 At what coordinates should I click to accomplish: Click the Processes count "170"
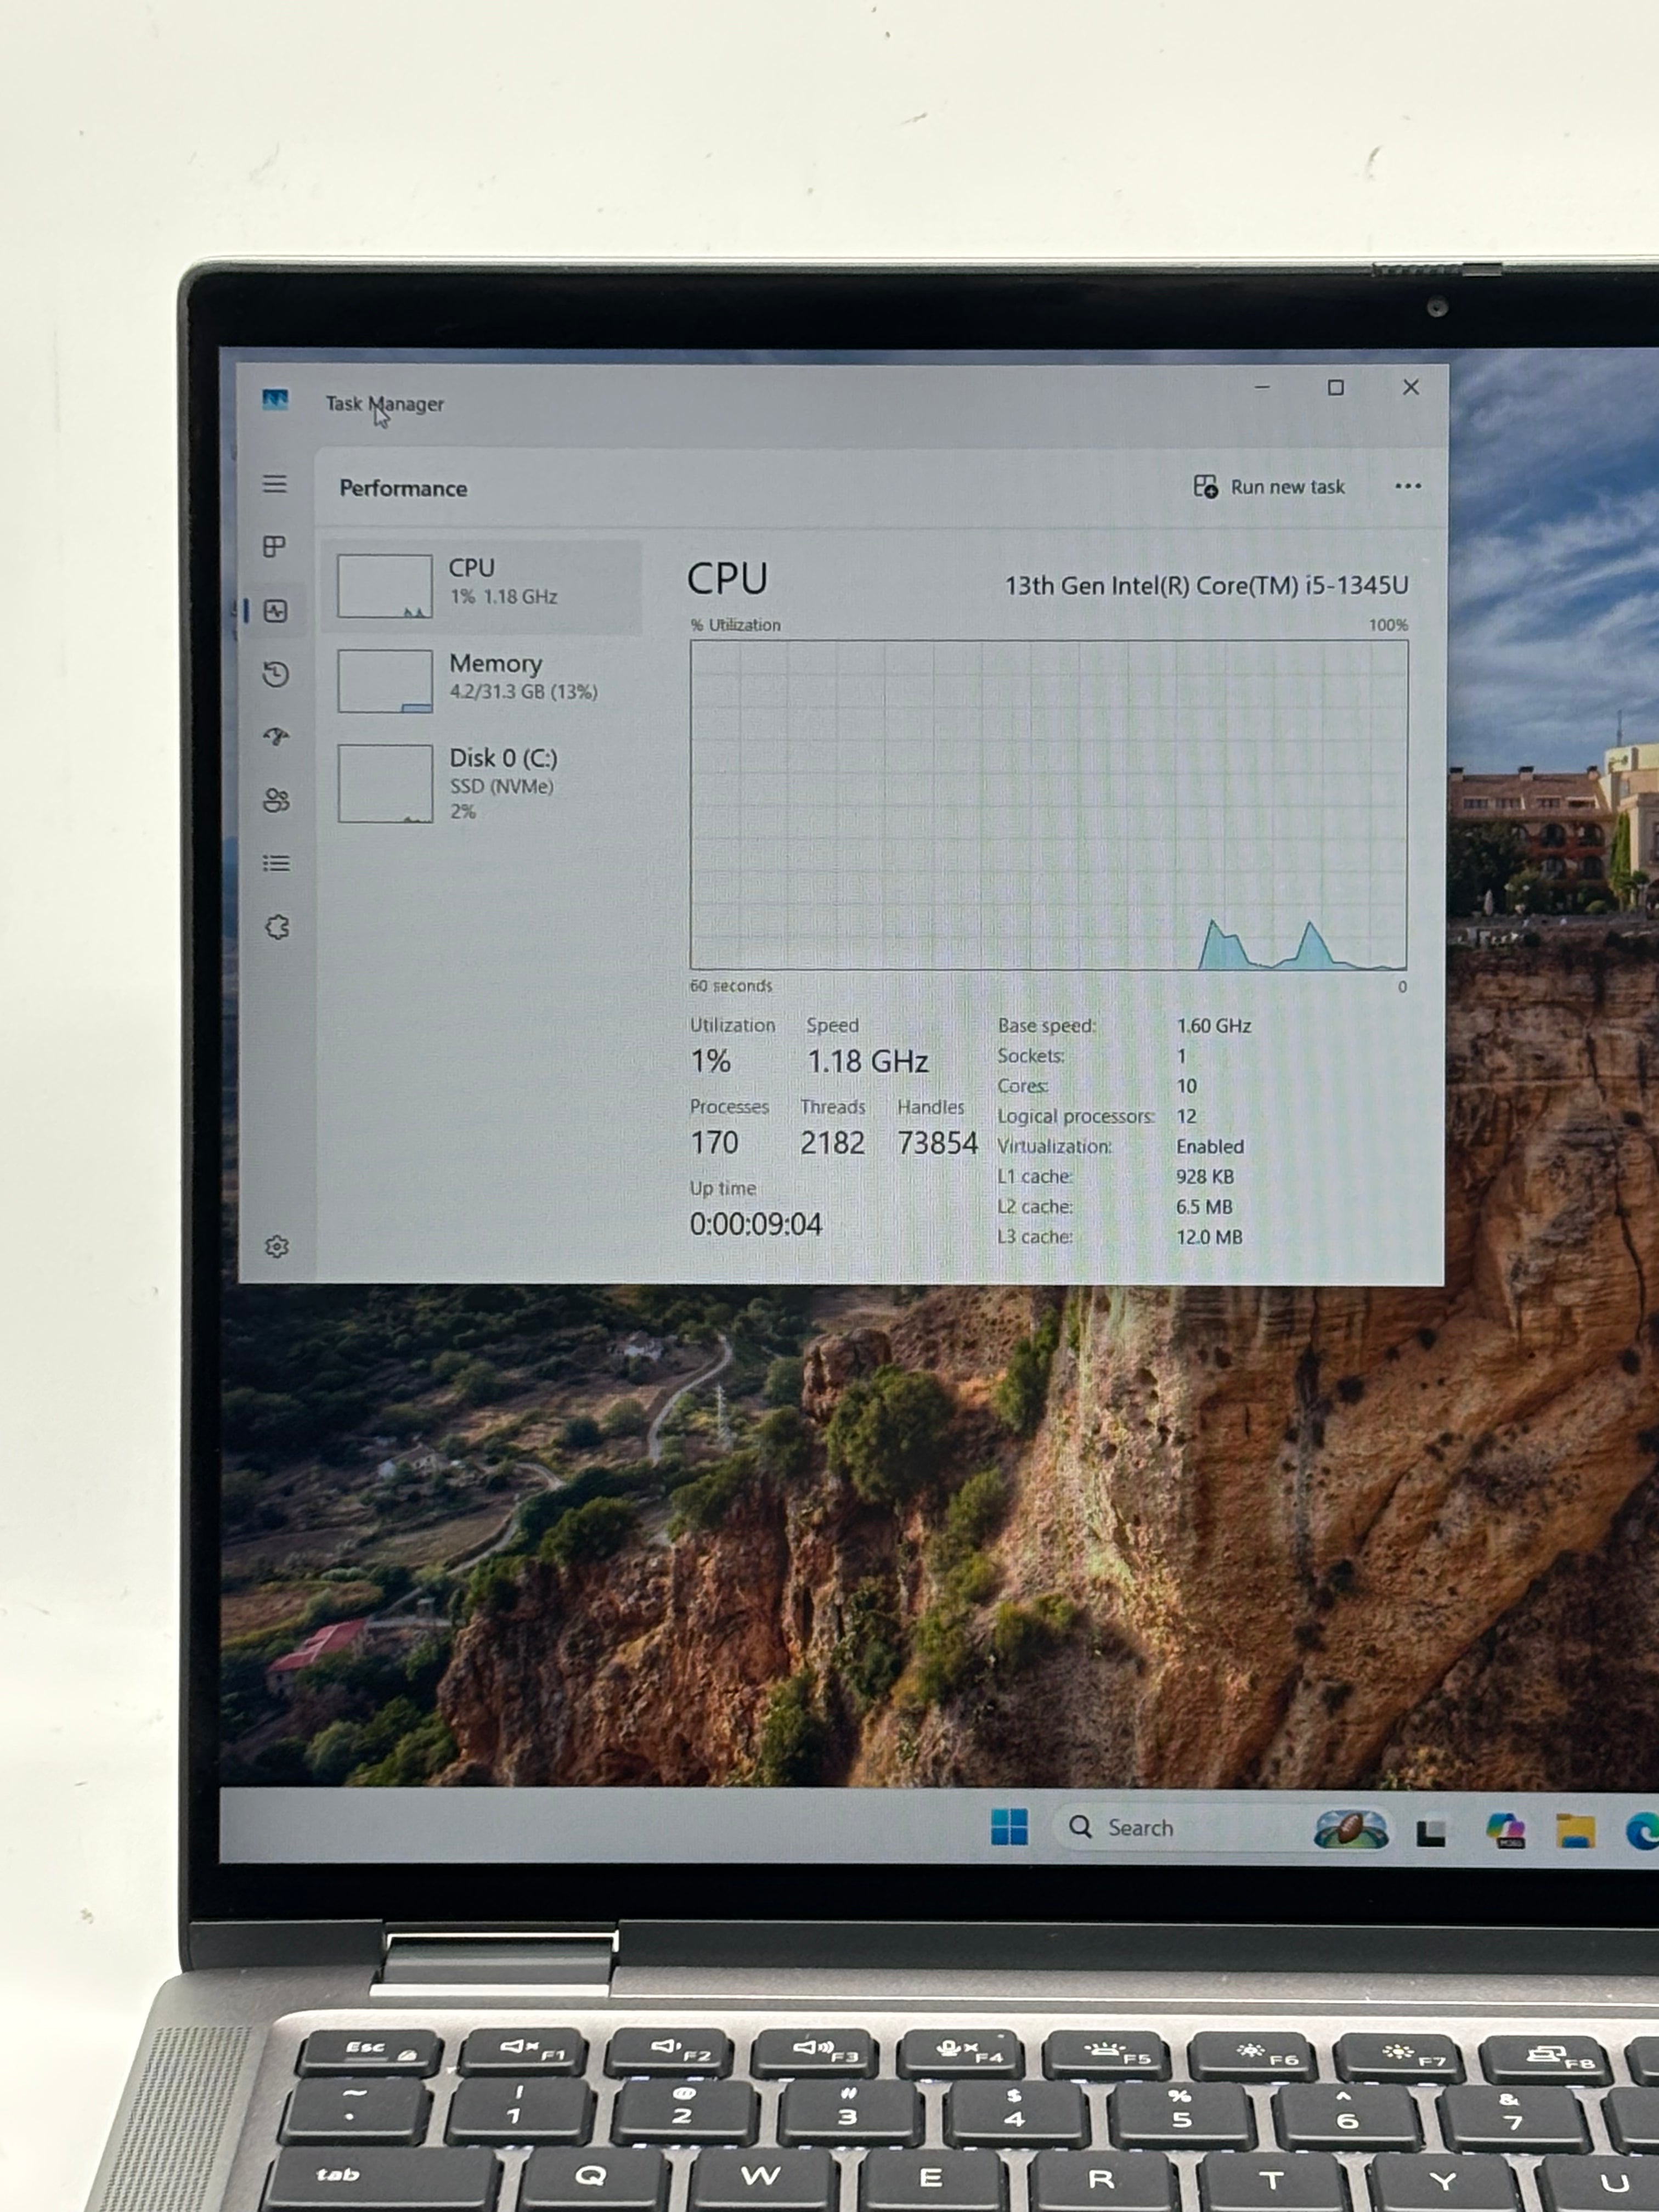point(714,1143)
